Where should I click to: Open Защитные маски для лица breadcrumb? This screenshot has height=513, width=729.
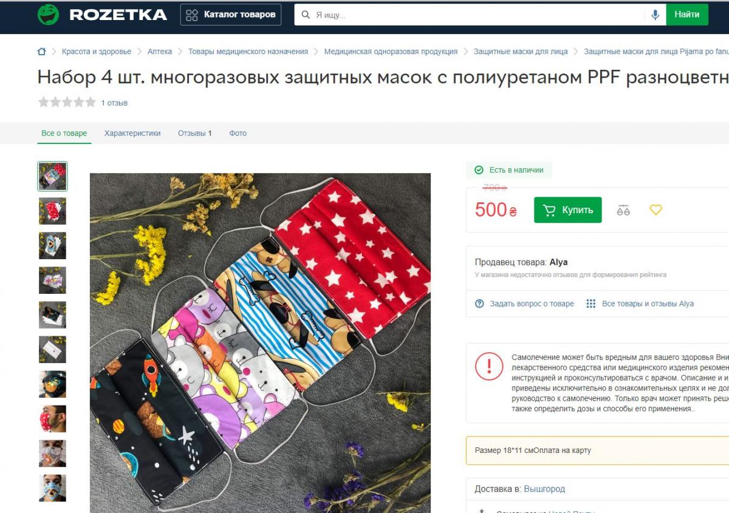[x=521, y=52]
